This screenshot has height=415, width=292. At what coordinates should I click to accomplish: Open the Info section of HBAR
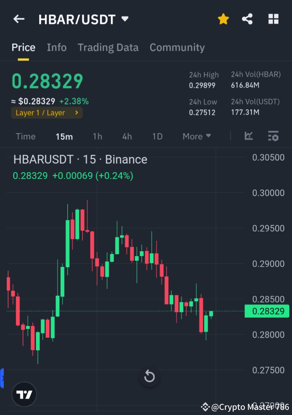point(57,47)
